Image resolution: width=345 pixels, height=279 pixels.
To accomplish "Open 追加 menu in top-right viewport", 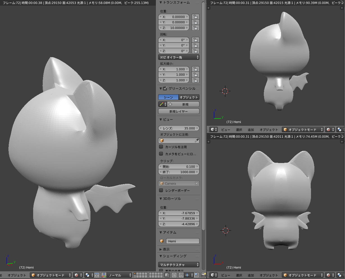I will 251,130.
